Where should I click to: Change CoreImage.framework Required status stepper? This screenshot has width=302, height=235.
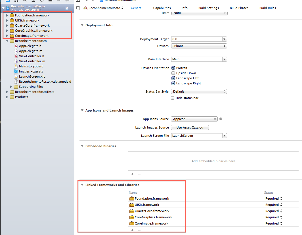(x=281, y=223)
